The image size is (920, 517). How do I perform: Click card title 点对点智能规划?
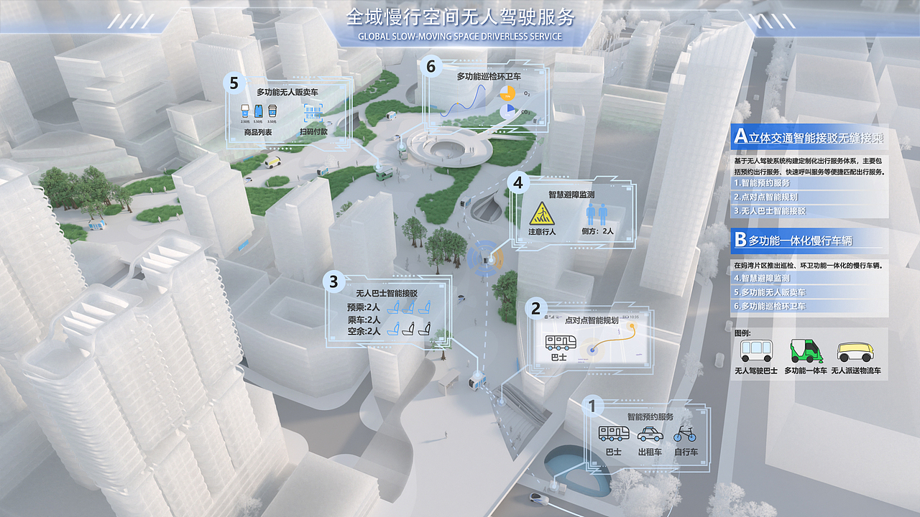(x=592, y=320)
